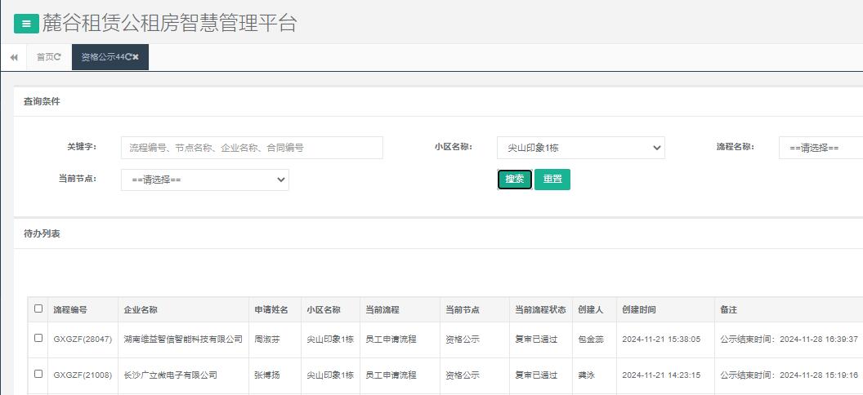Refresh the 首页 tab via its reload icon

[57, 57]
